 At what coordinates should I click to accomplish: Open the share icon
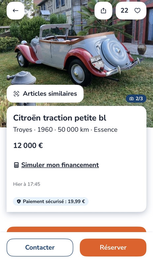(103, 11)
